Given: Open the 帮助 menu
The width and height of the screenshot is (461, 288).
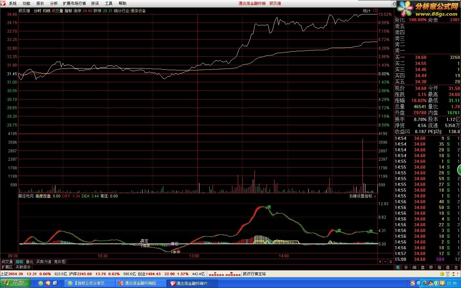Looking at the screenshot, I should (x=122, y=4).
